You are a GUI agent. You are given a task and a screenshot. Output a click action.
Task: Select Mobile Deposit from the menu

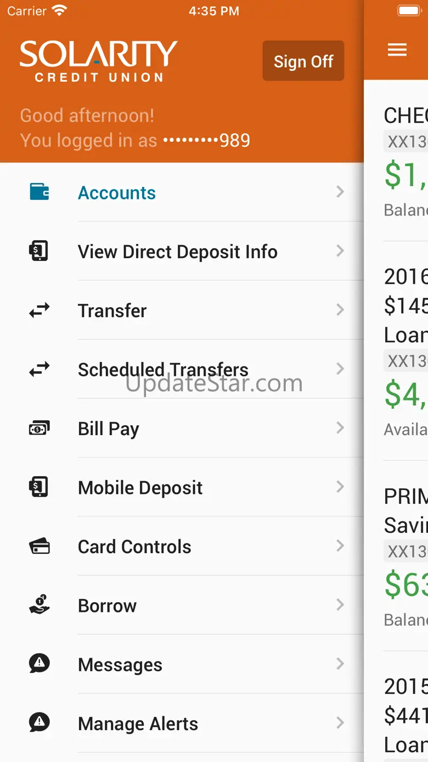pyautogui.click(x=140, y=488)
